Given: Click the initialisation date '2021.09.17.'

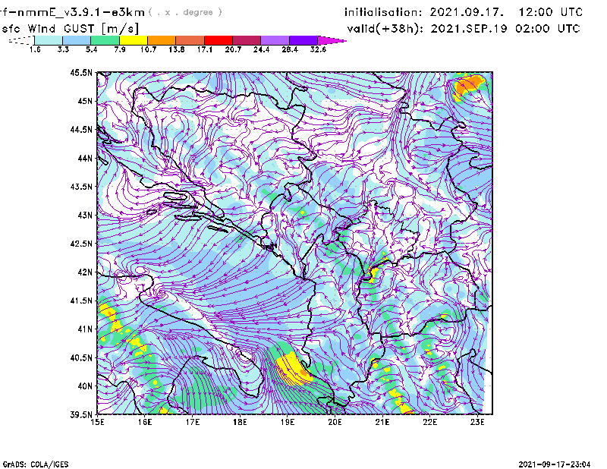Looking at the screenshot, I should pos(467,12).
